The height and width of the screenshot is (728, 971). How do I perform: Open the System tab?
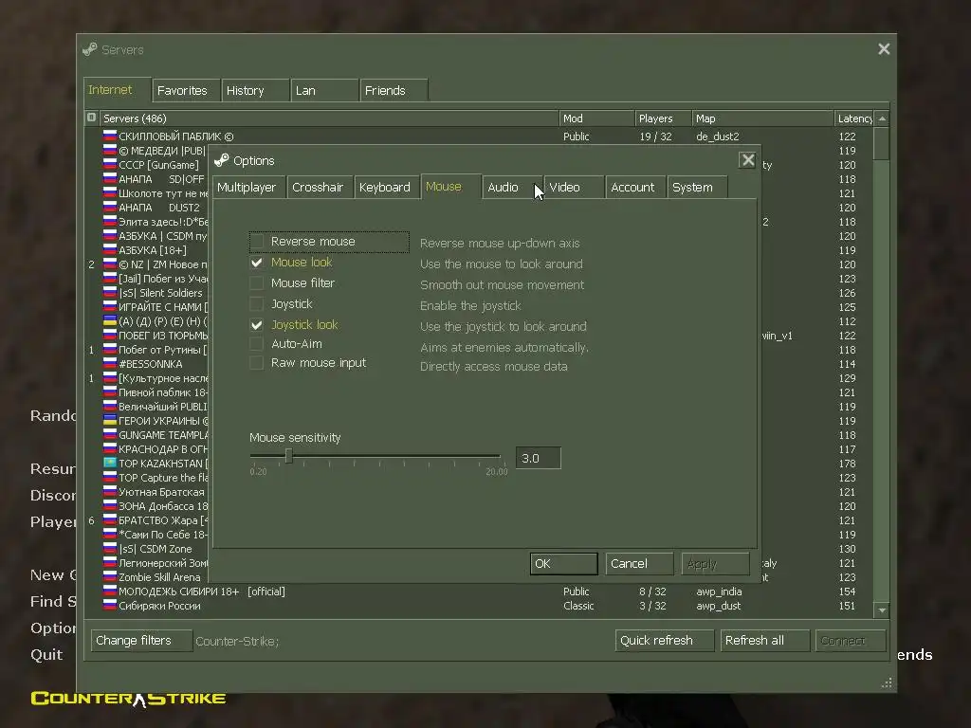point(697,187)
